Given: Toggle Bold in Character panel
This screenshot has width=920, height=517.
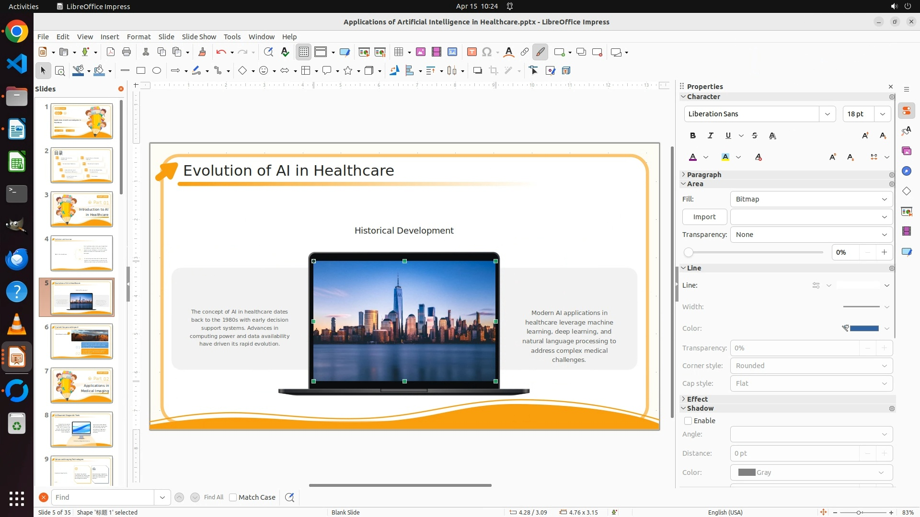Looking at the screenshot, I should click(692, 136).
